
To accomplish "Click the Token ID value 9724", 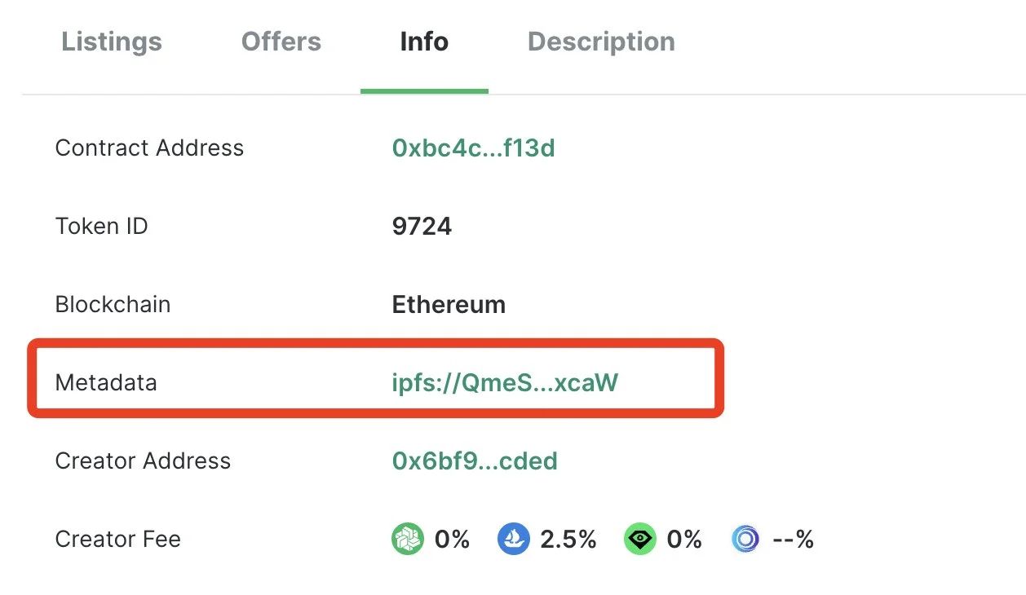I will tap(422, 227).
